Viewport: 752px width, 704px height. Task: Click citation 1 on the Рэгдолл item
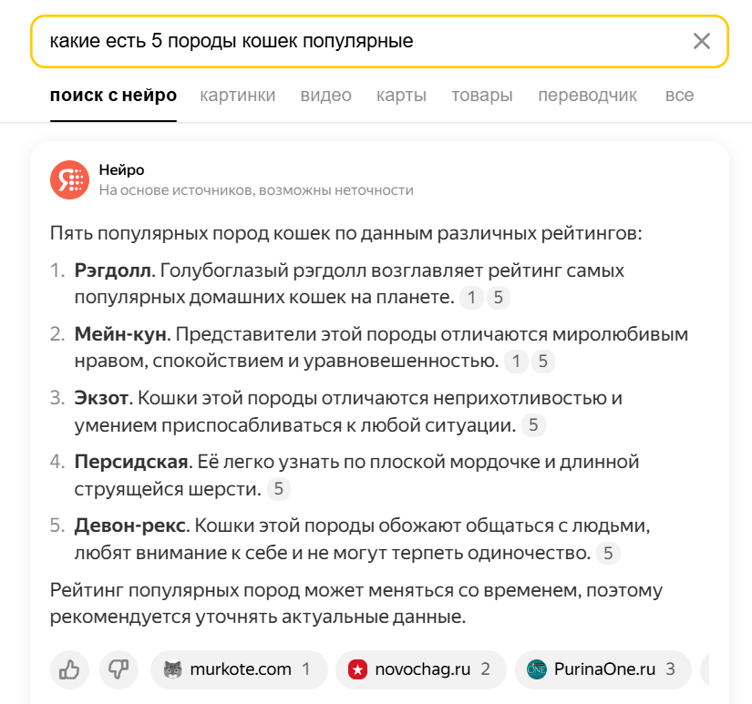coord(470,298)
